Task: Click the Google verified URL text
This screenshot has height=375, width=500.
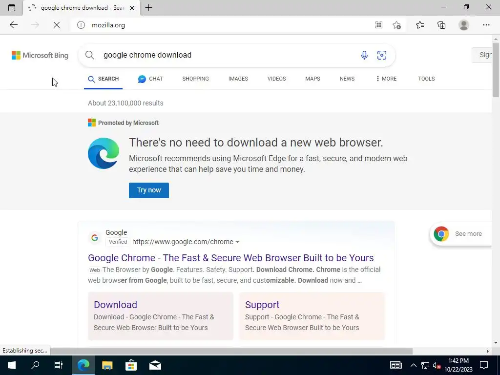Action: point(183,242)
